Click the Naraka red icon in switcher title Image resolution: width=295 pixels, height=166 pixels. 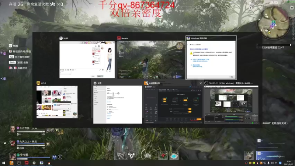tap(119, 38)
